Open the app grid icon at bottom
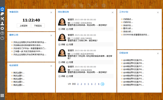This screenshot has width=163, height=100. click(2, 95)
